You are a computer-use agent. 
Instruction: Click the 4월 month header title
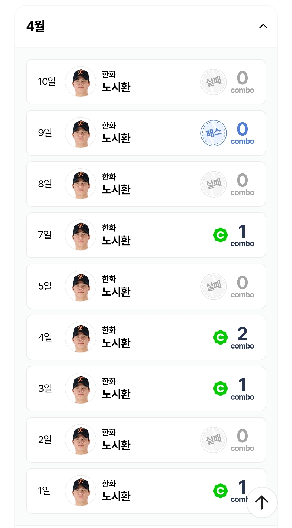click(36, 26)
